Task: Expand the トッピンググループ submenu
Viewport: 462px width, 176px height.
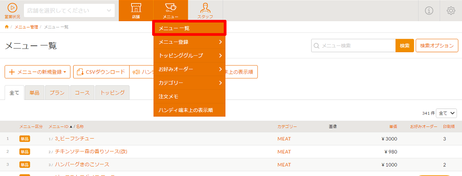Action: 190,55
